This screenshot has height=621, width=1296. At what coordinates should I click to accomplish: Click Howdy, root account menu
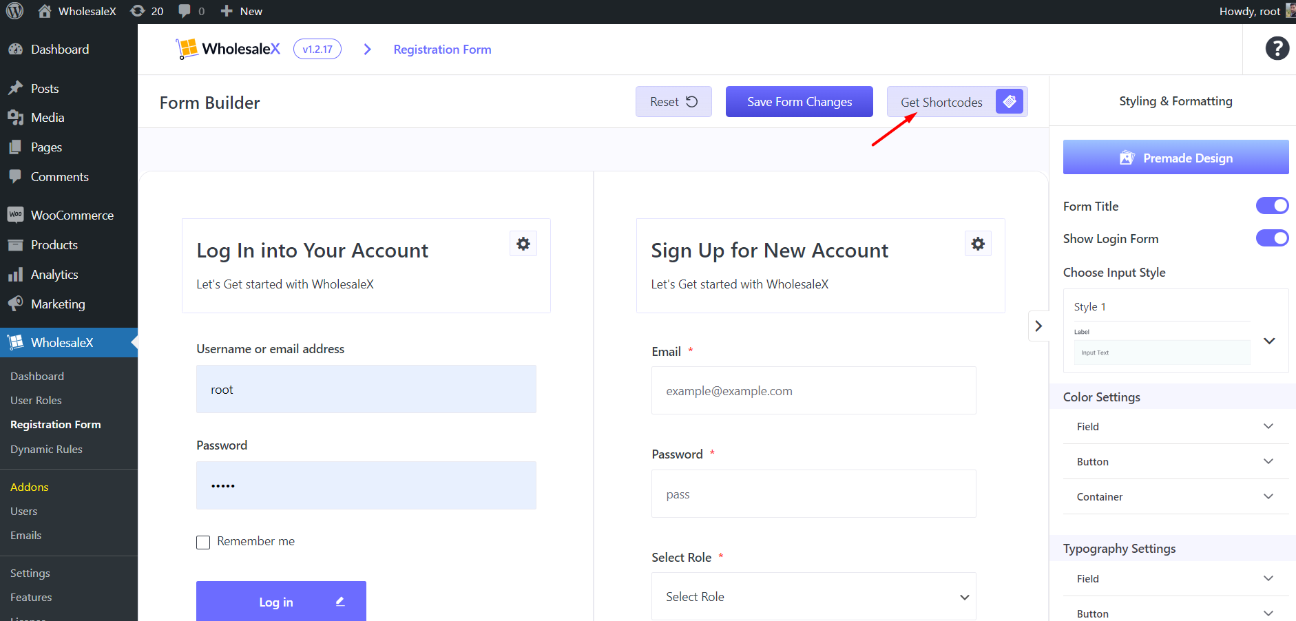click(1256, 11)
